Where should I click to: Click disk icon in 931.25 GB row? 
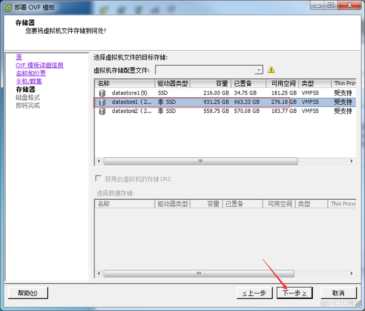pos(102,102)
